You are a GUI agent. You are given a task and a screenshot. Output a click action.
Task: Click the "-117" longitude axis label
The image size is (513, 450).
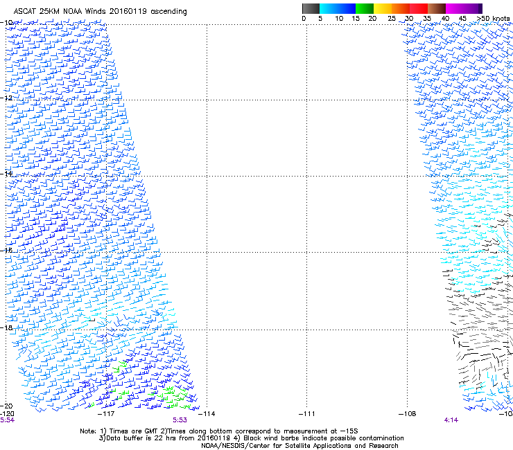[x=106, y=414]
